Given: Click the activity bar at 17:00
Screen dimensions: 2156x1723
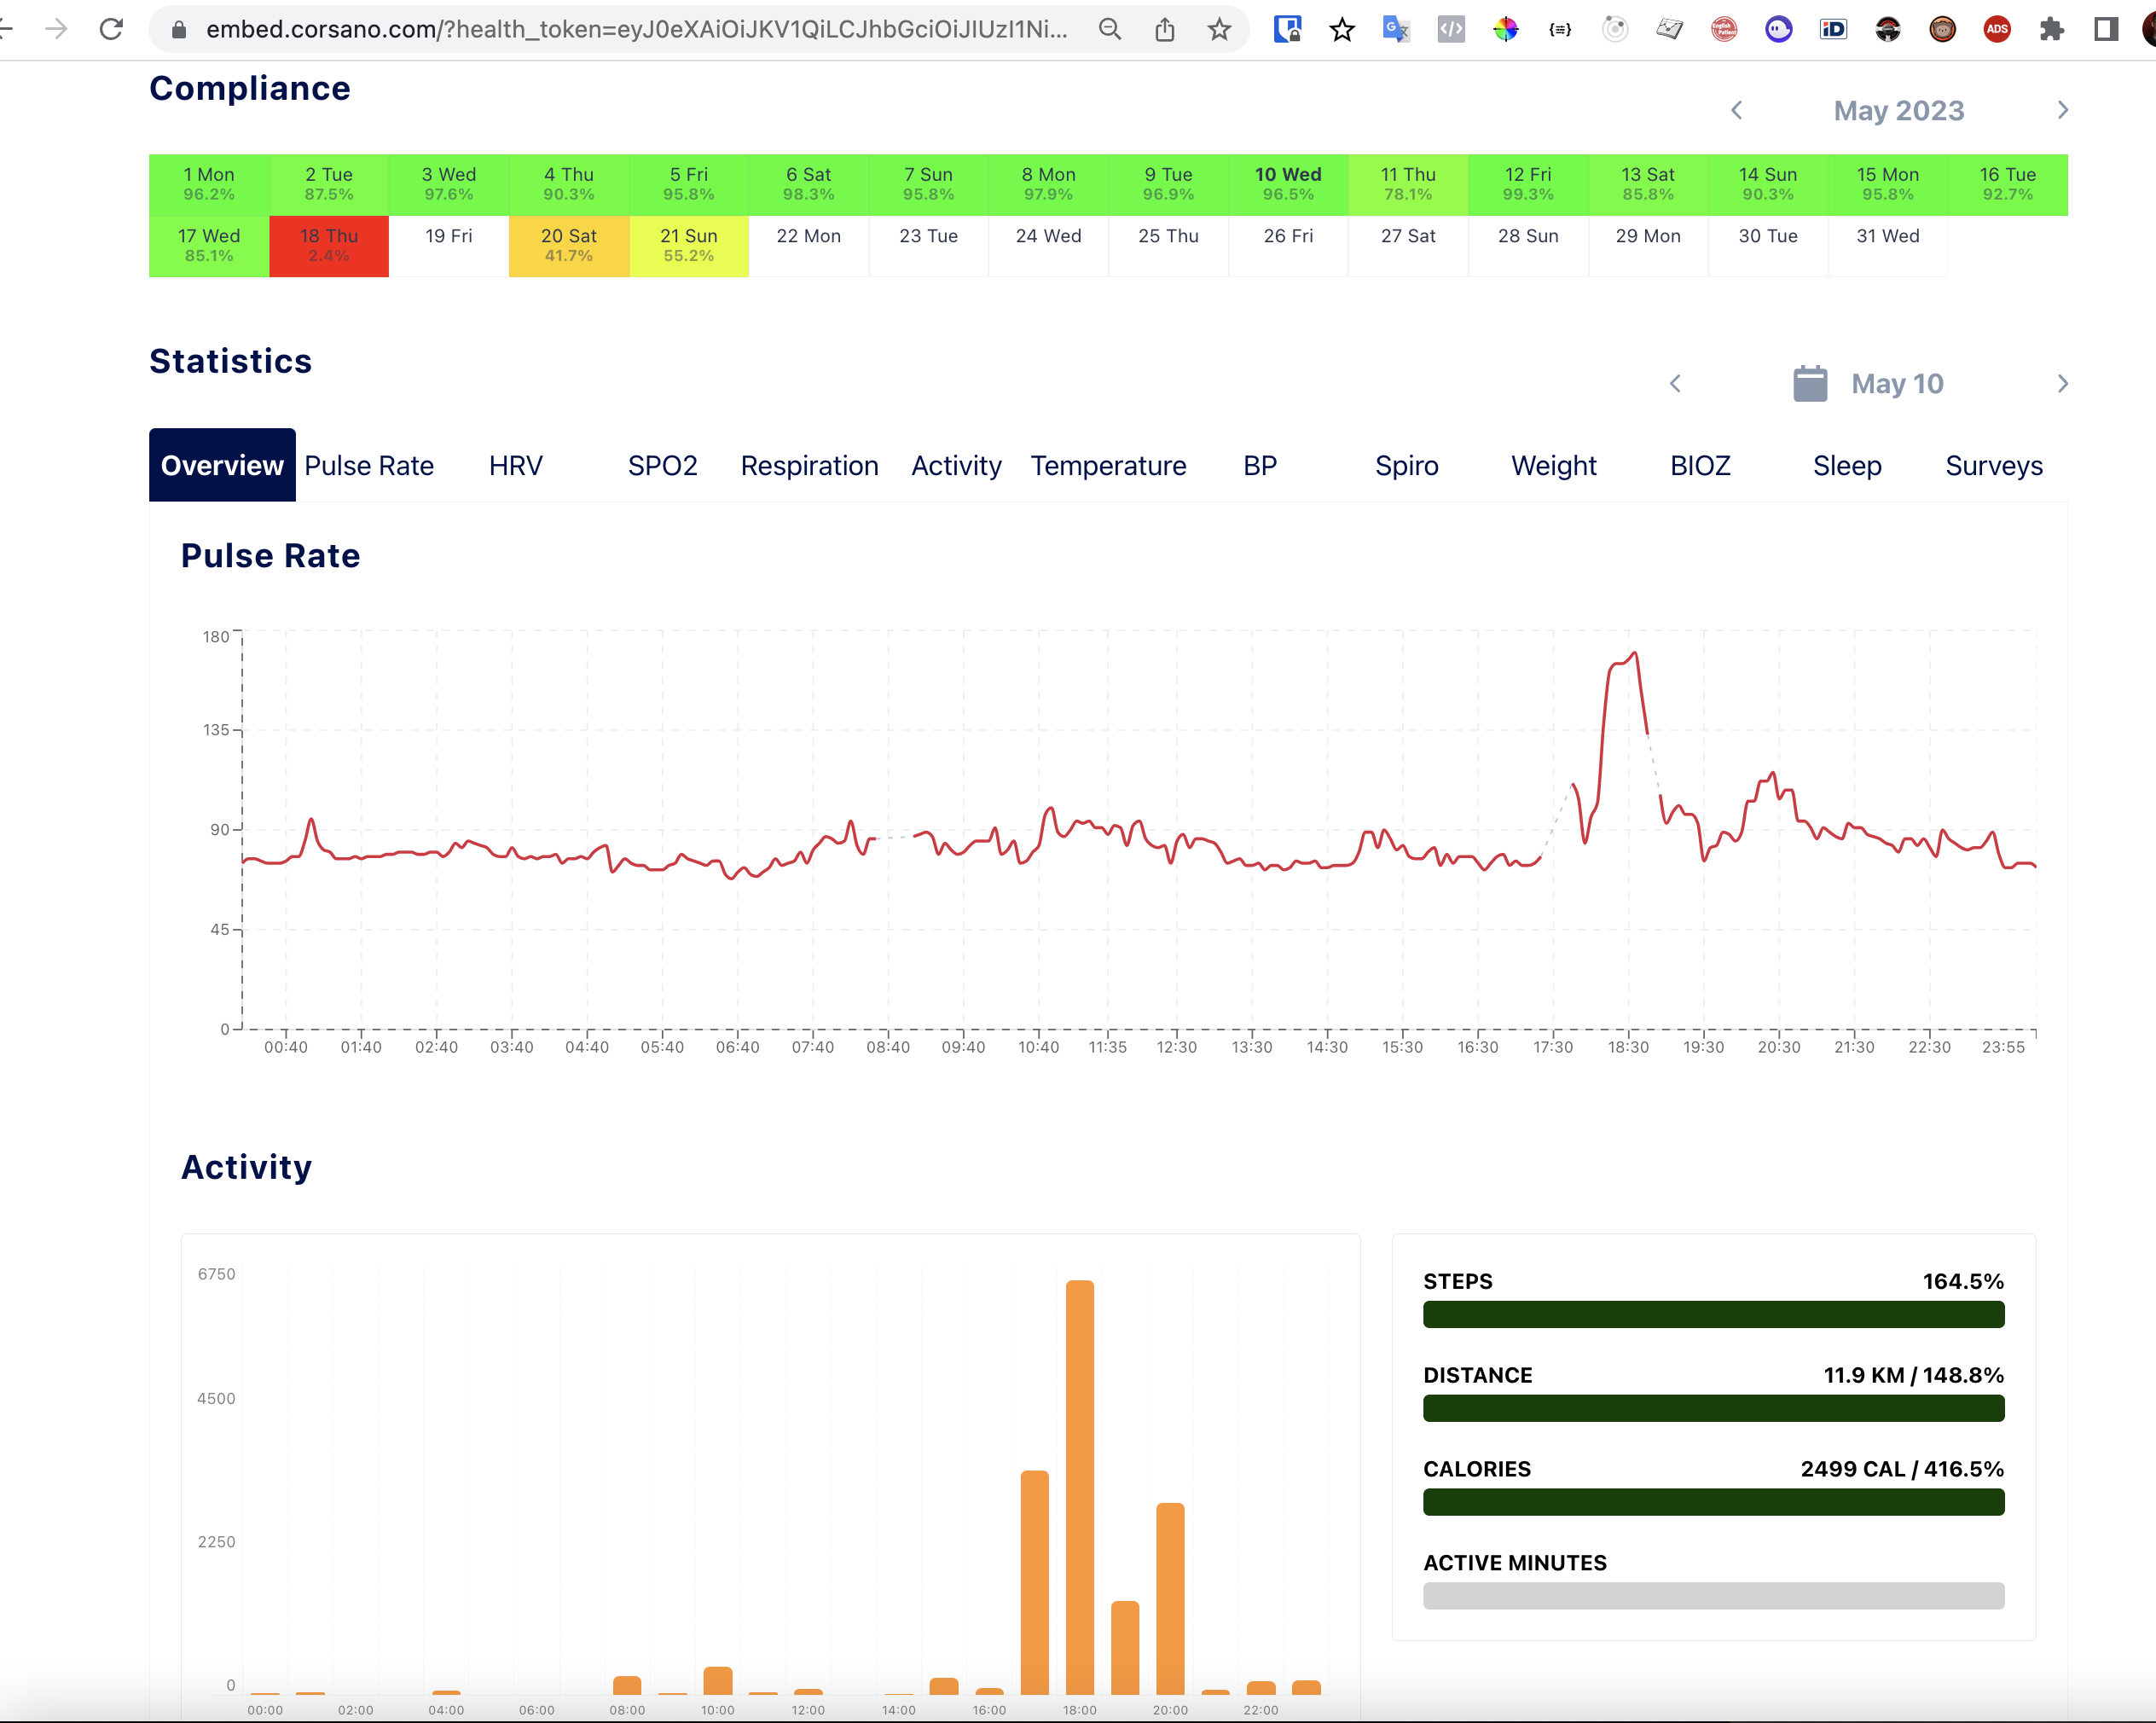Looking at the screenshot, I should 1035,1582.
